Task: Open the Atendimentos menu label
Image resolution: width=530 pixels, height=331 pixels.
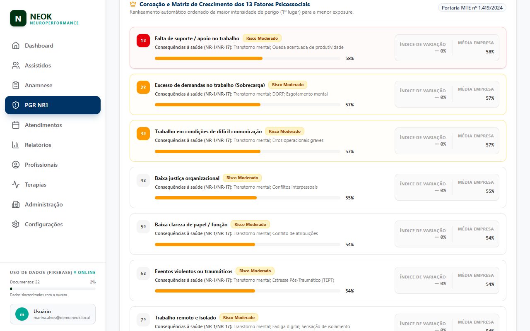Action: (43, 125)
